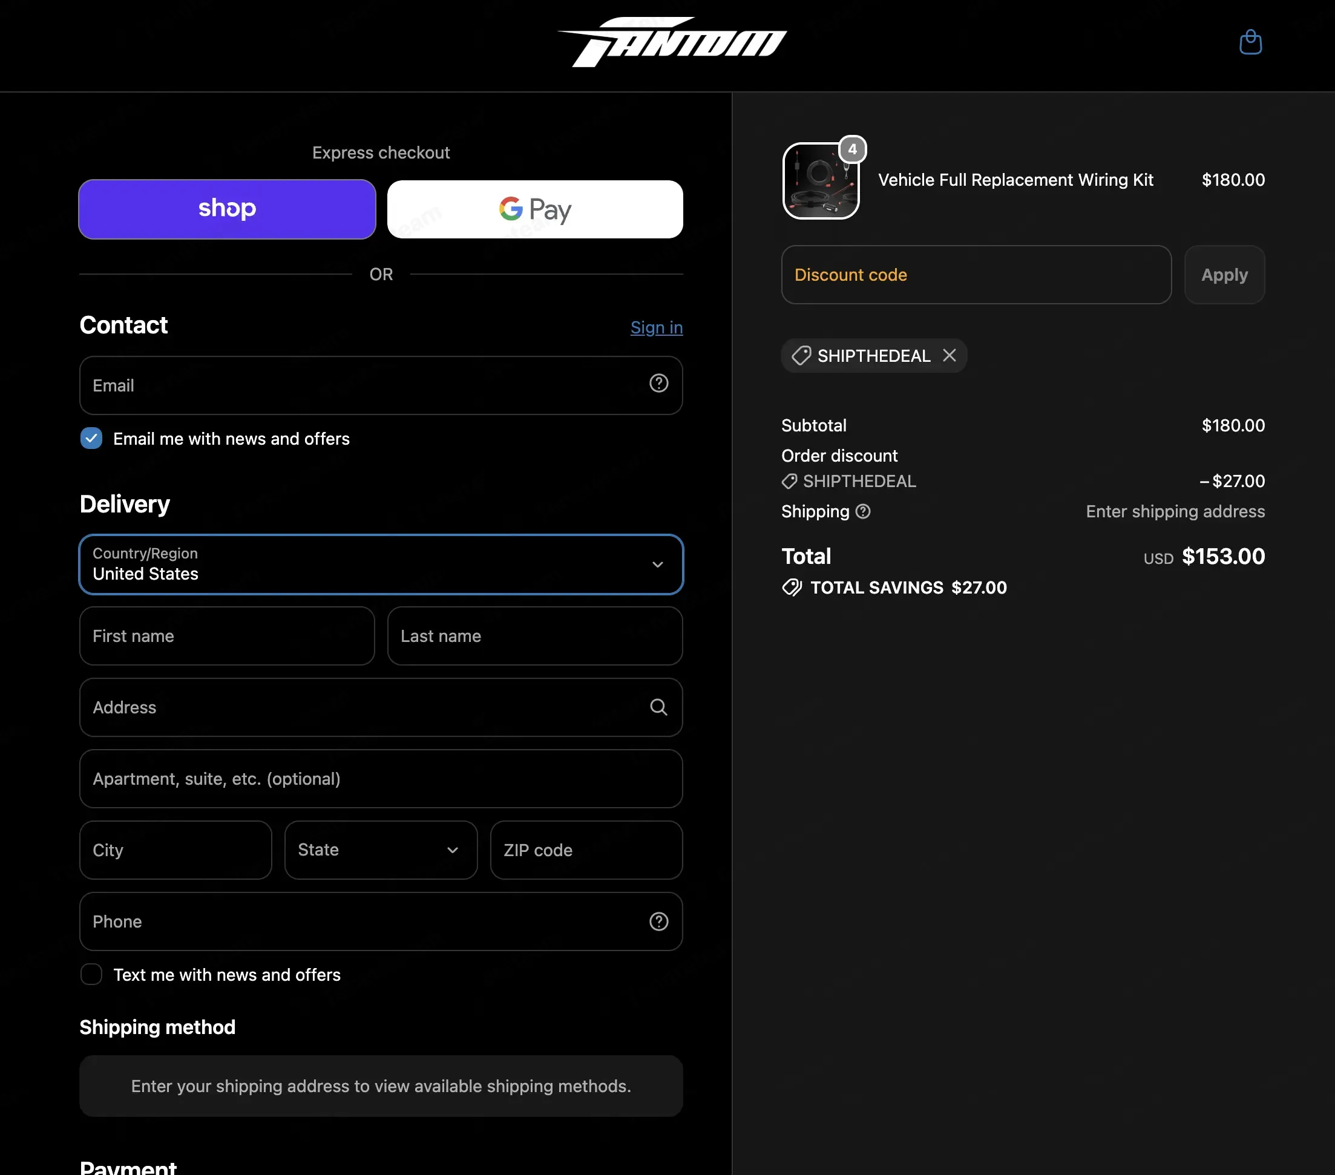Image resolution: width=1335 pixels, height=1175 pixels.
Task: Open the Country/Region dropdown
Action: 381,565
